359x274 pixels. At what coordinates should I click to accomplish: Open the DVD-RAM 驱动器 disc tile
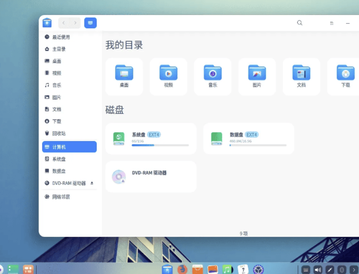[x=151, y=177]
